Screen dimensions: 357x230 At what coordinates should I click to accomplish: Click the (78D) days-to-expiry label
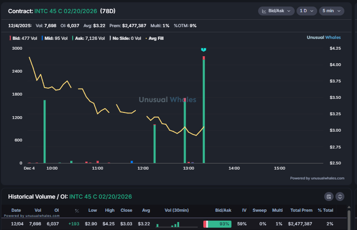click(x=108, y=11)
